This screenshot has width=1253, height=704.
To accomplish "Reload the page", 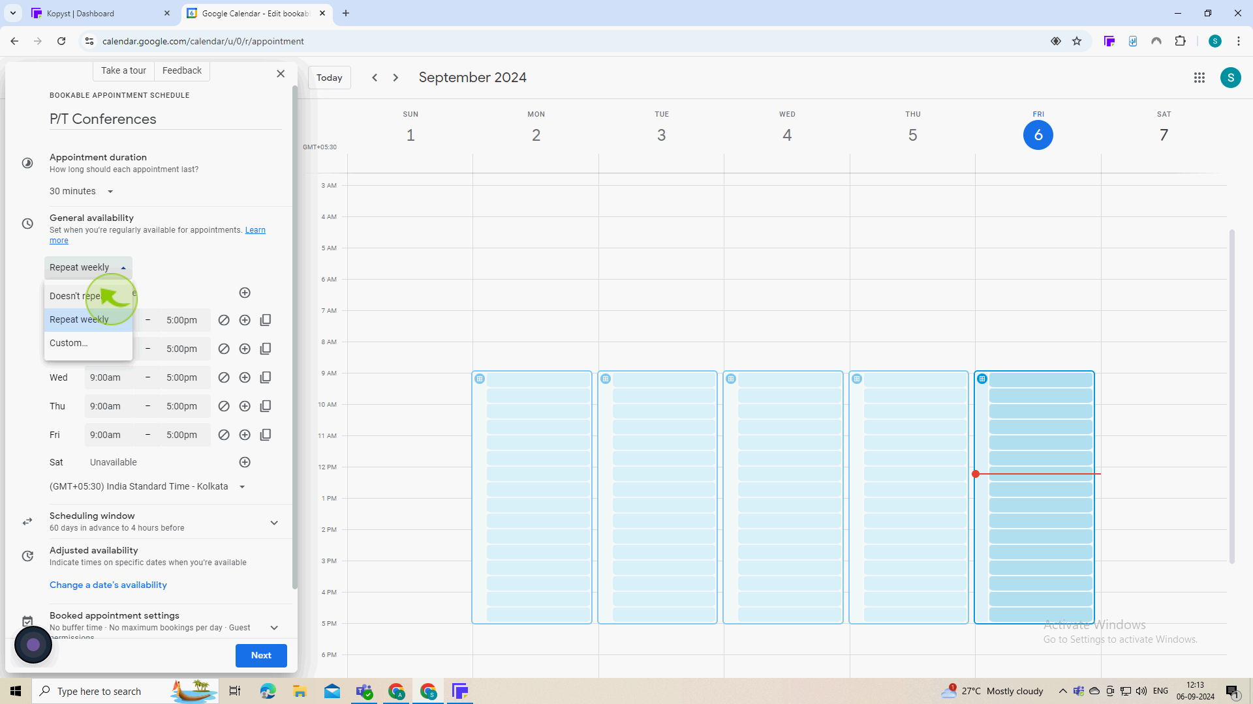I will [61, 41].
